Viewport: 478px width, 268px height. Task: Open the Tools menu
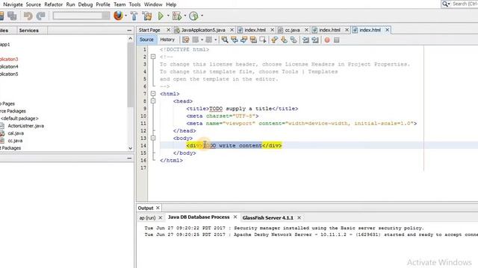pos(134,4)
